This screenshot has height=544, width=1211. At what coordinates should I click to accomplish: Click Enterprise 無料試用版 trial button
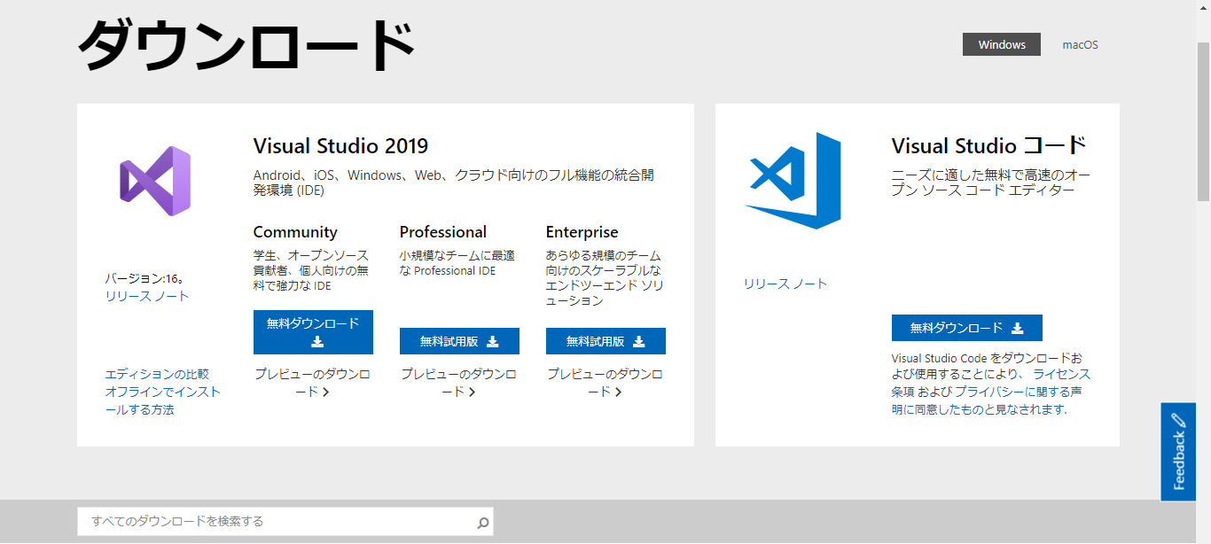click(x=605, y=341)
